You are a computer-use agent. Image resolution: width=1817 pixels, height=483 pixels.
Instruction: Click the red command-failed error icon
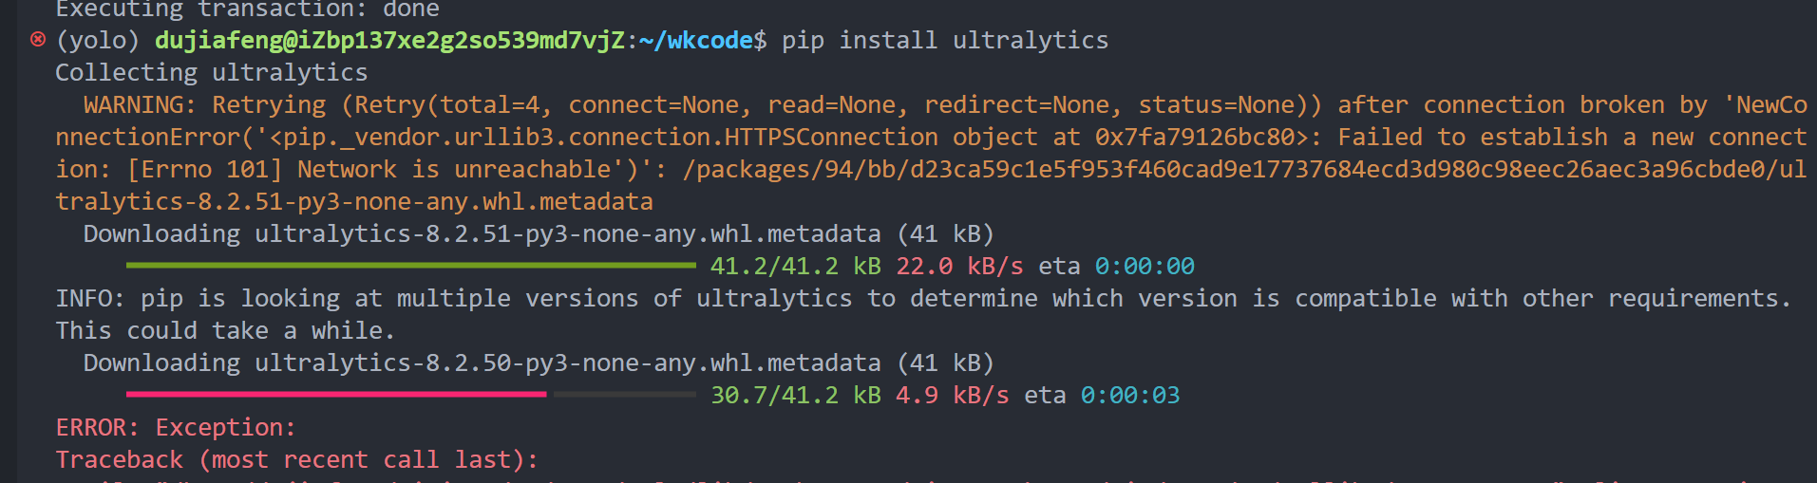tap(38, 40)
